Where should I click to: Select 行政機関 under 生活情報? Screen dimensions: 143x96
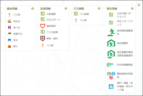coord(51,14)
